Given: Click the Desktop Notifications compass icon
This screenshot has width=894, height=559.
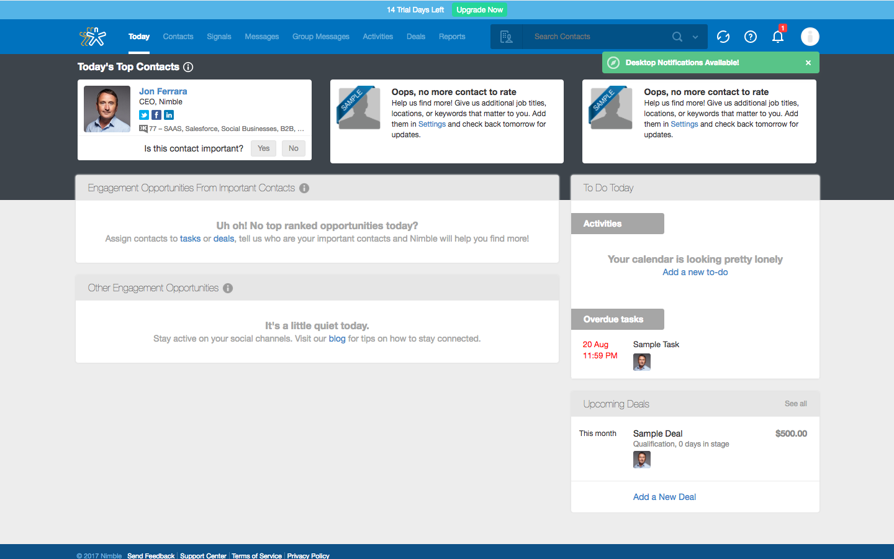Looking at the screenshot, I should [x=613, y=63].
